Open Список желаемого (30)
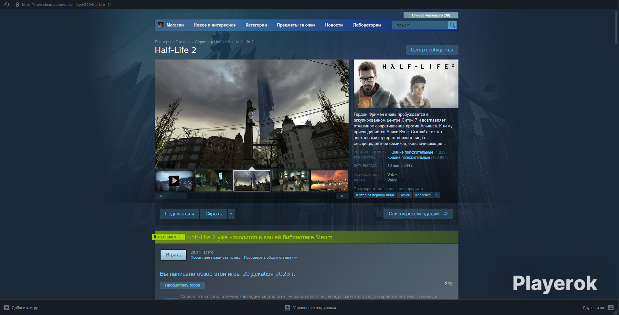The width and height of the screenshot is (619, 315). pyautogui.click(x=431, y=15)
